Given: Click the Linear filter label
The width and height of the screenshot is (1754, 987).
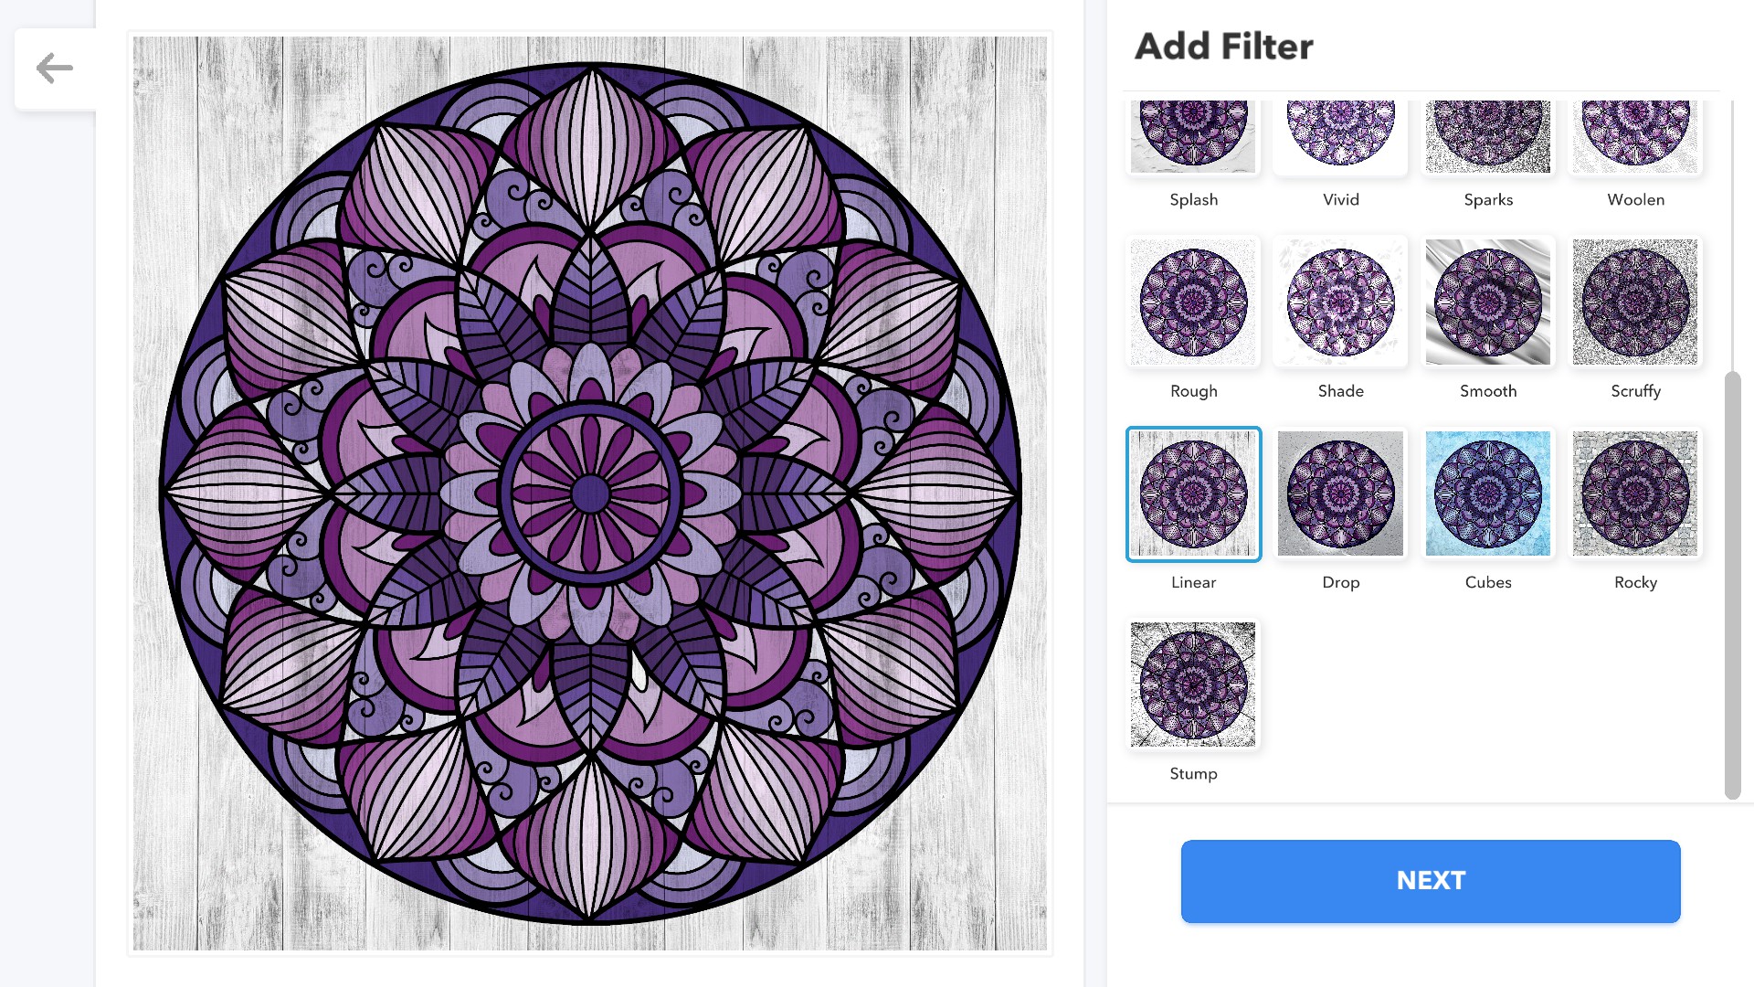Looking at the screenshot, I should pyautogui.click(x=1193, y=582).
